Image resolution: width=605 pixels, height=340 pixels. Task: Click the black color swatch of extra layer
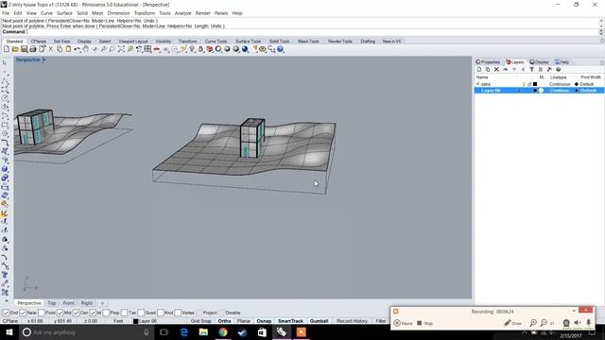tap(535, 84)
